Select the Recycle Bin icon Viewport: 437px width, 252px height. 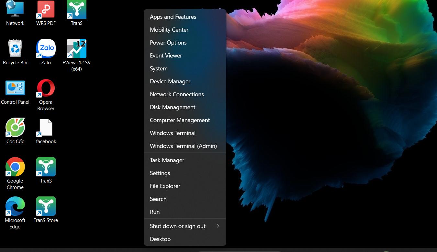tap(15, 52)
